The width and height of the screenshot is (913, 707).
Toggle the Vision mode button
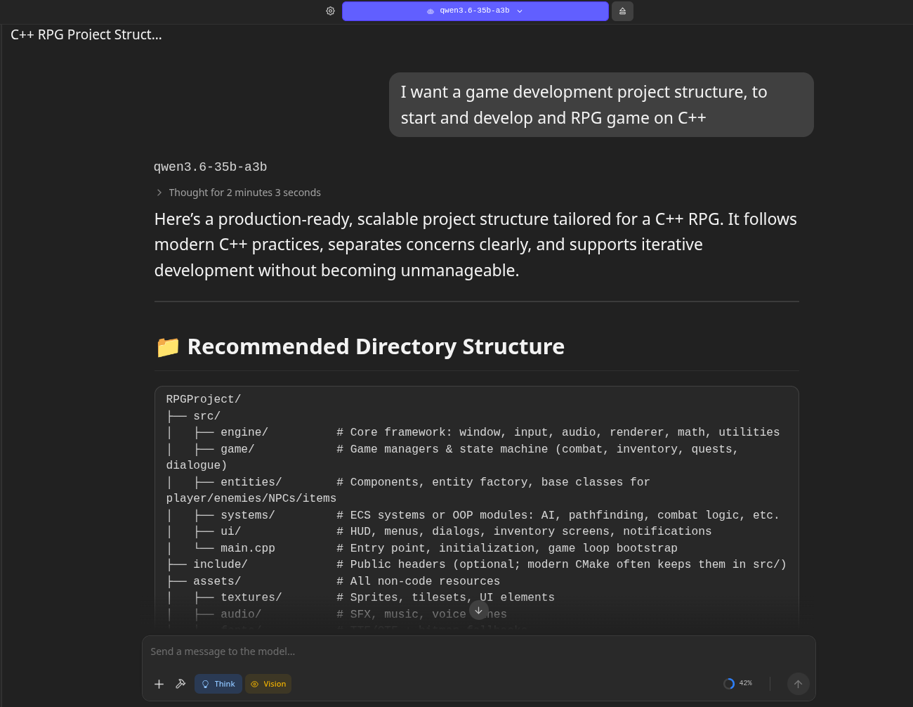click(268, 684)
